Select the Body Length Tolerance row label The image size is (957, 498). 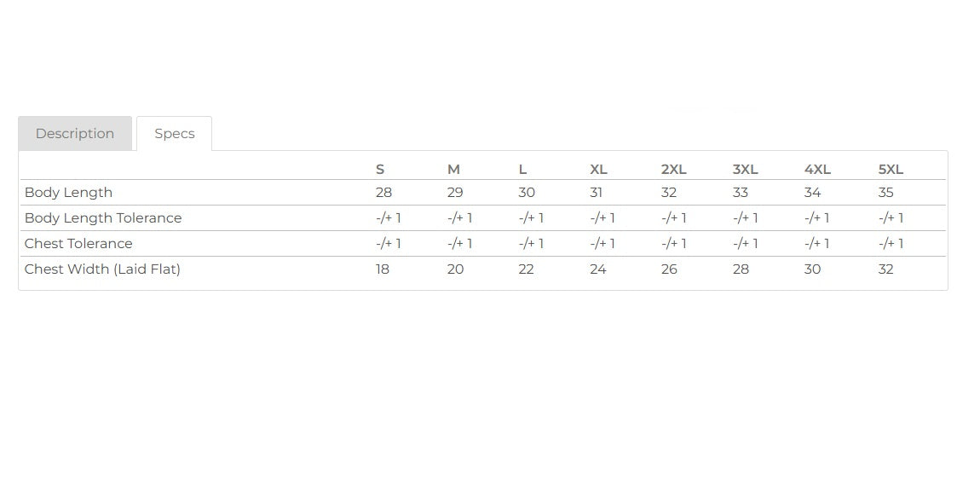(x=103, y=218)
